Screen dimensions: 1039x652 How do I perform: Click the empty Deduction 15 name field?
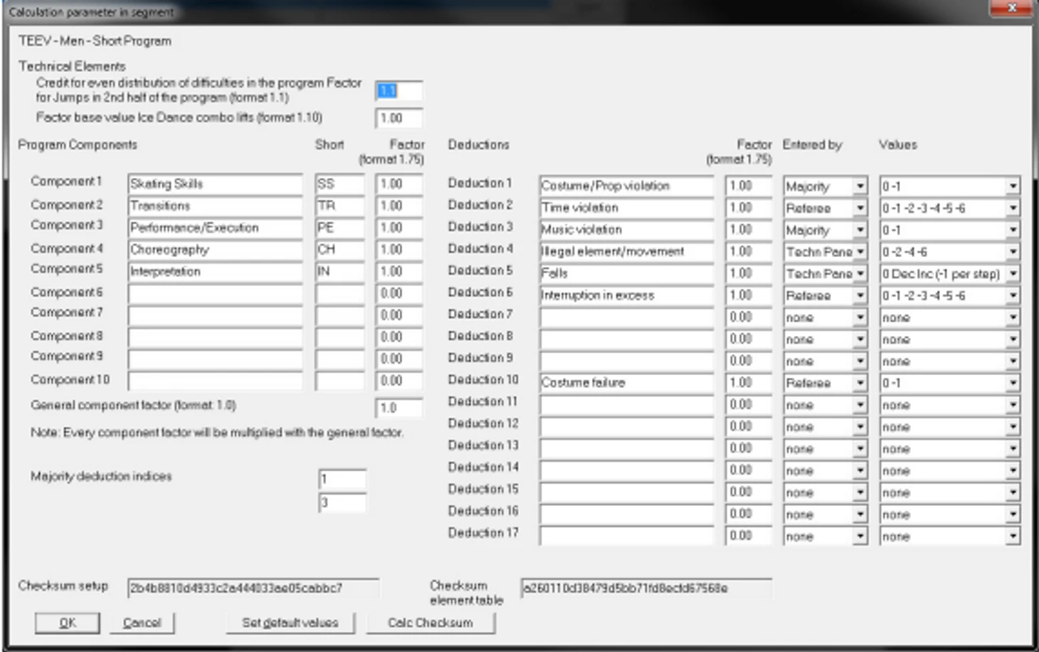coord(626,493)
